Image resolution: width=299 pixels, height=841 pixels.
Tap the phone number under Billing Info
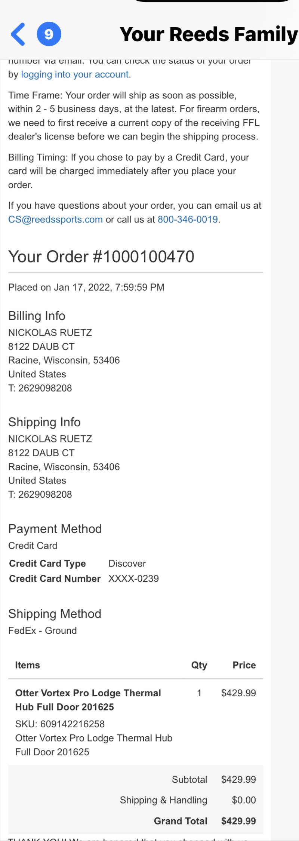click(x=40, y=388)
